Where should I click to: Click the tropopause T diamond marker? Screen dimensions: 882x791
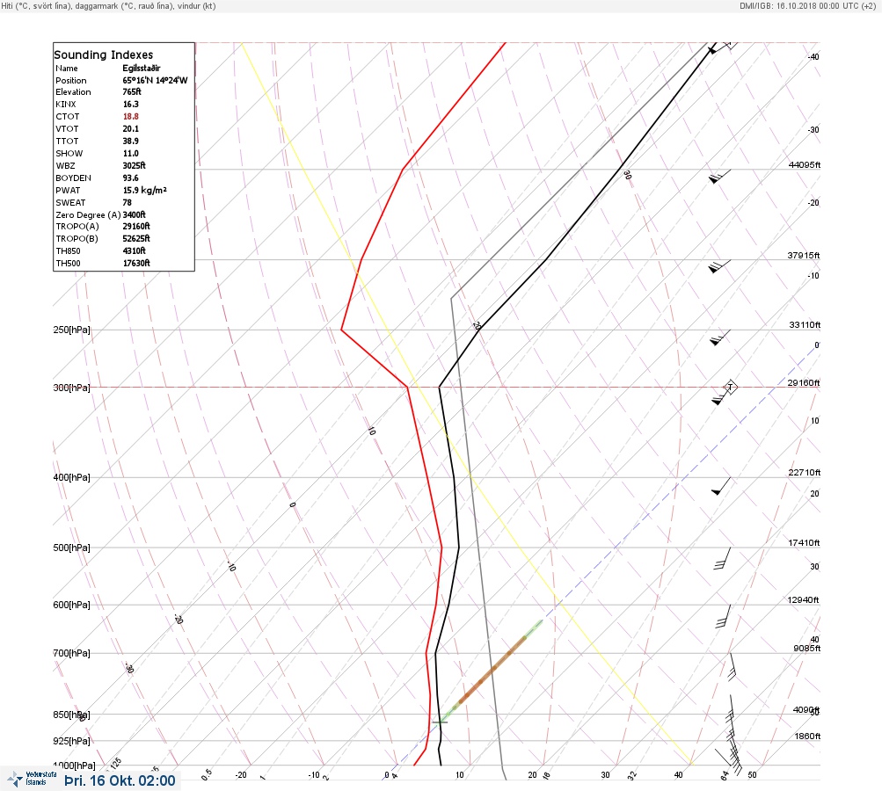pyautogui.click(x=730, y=387)
